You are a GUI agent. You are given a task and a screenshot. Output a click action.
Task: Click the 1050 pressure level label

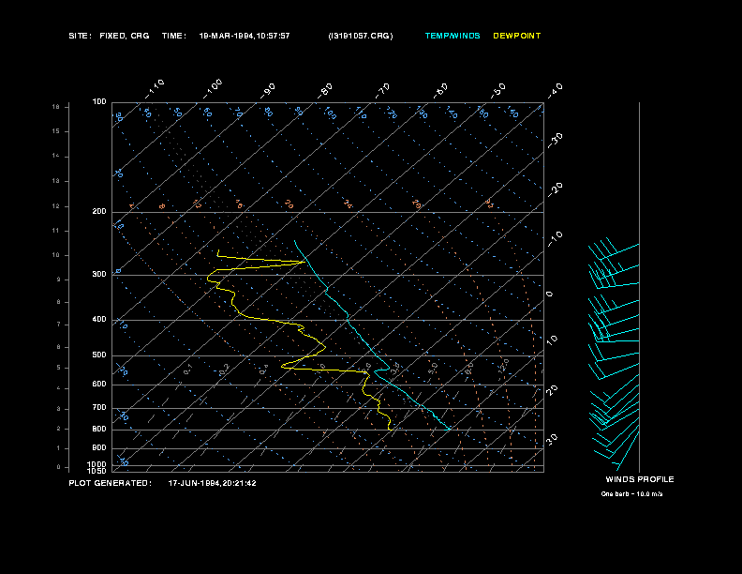pos(97,471)
